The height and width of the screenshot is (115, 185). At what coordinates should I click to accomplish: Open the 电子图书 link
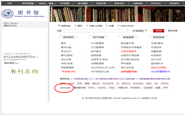point(96,51)
